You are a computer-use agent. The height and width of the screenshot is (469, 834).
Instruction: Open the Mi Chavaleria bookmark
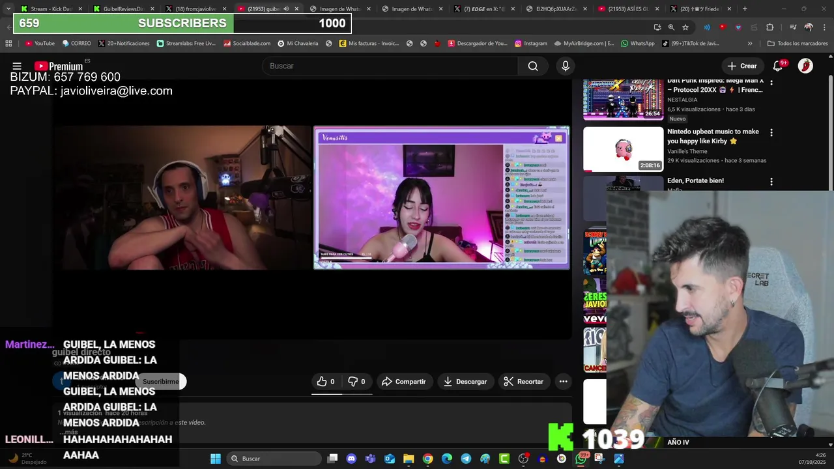(x=298, y=44)
